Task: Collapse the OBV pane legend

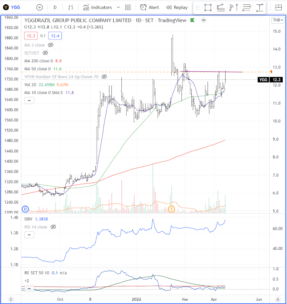Action: [29, 235]
